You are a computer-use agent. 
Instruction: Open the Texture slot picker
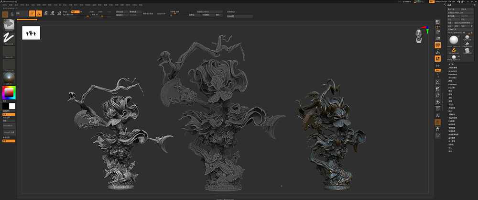click(9, 65)
